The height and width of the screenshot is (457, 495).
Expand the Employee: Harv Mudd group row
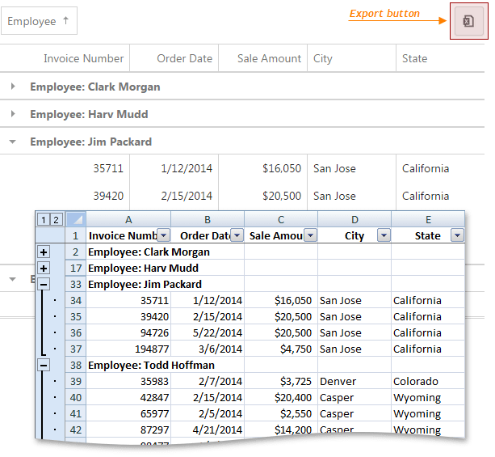[13, 114]
